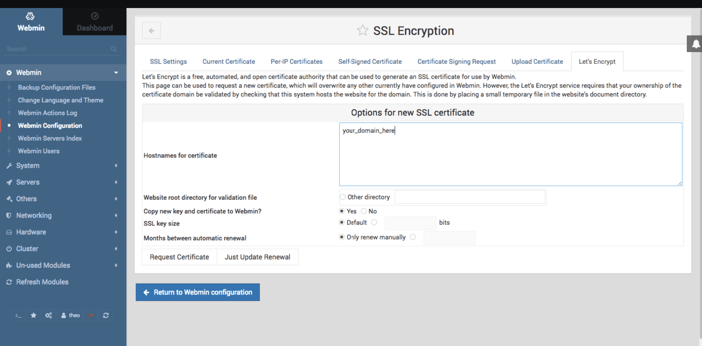Click the Just Update Renewal button
The height and width of the screenshot is (346, 702).
tap(257, 257)
